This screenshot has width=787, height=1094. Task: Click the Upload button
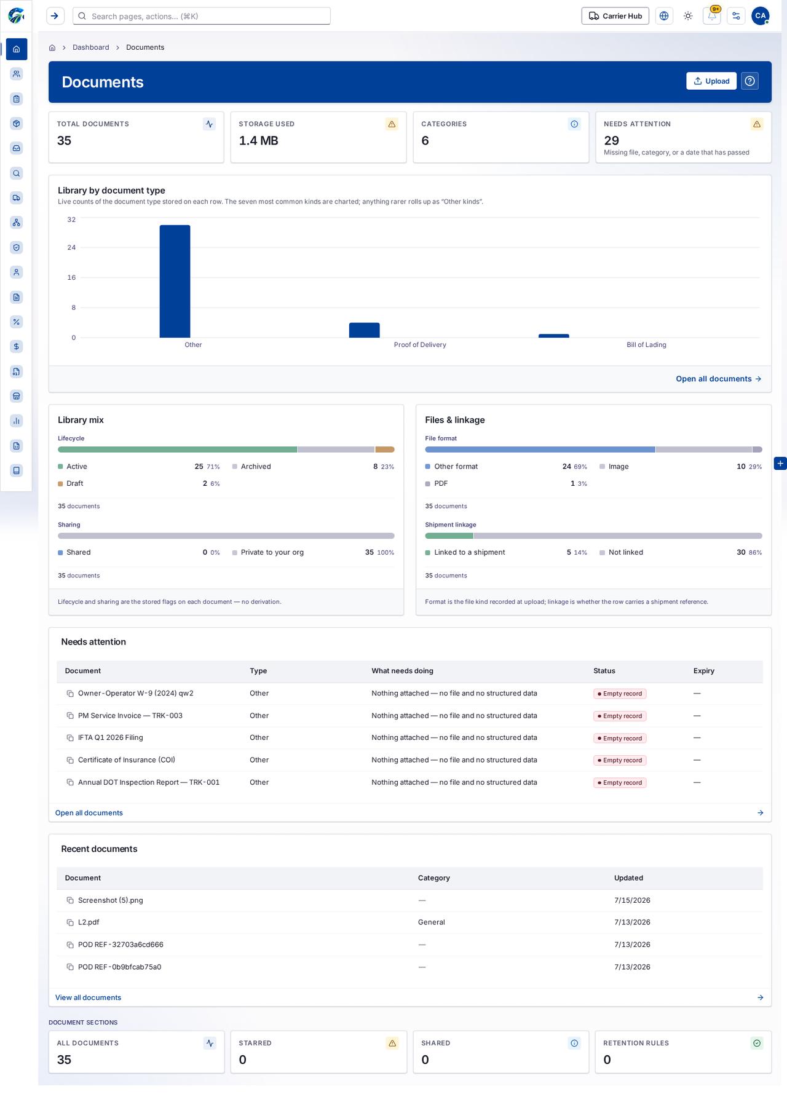(711, 81)
